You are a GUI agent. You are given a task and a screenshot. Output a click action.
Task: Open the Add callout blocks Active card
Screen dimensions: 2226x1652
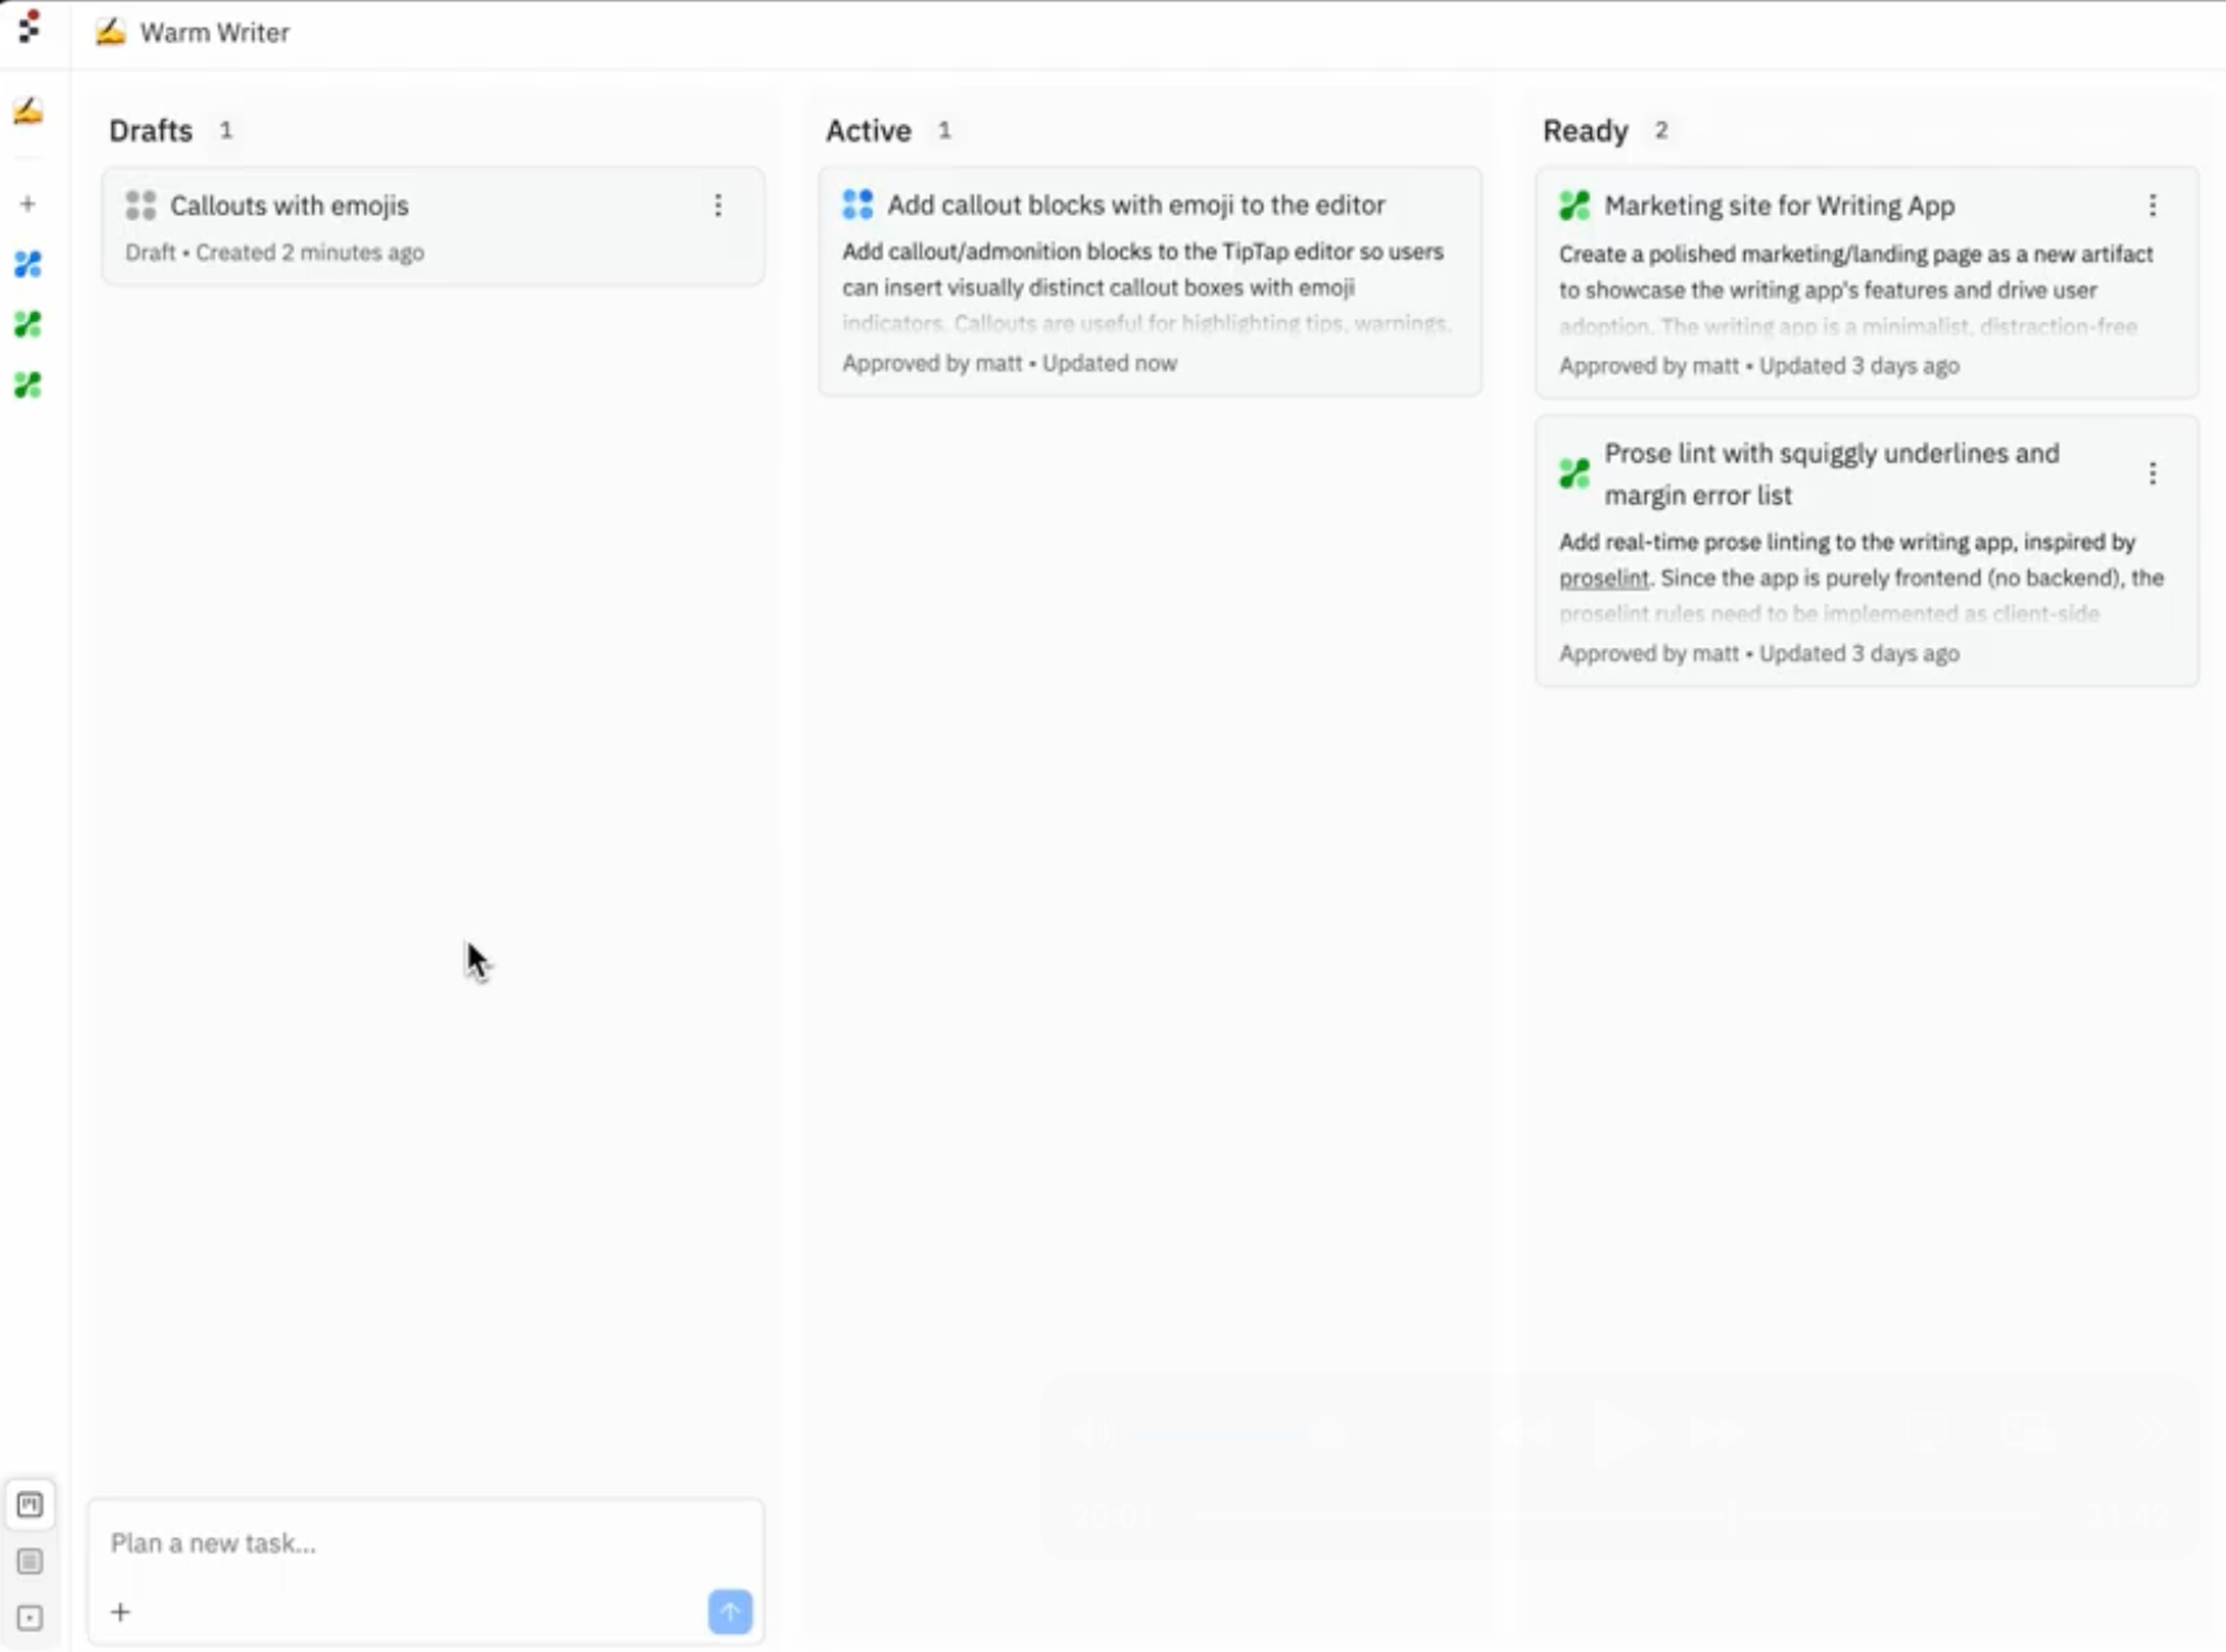coord(1135,205)
